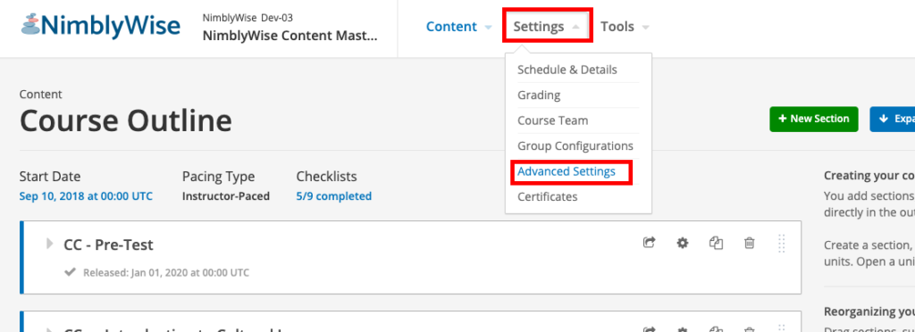Click the Instructor-Paced pacing value
915x332 pixels.
226,196
